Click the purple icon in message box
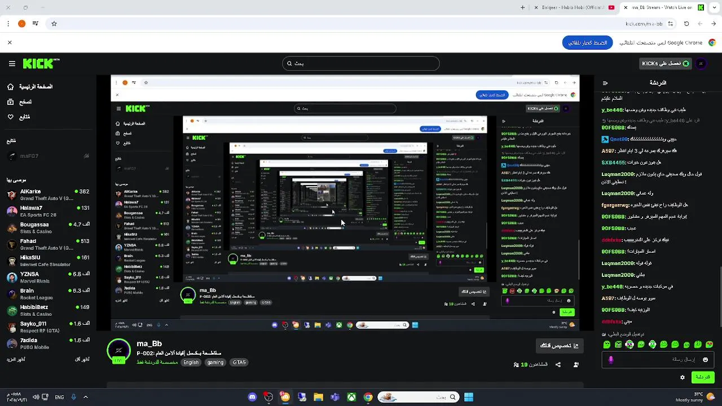 (x=611, y=360)
